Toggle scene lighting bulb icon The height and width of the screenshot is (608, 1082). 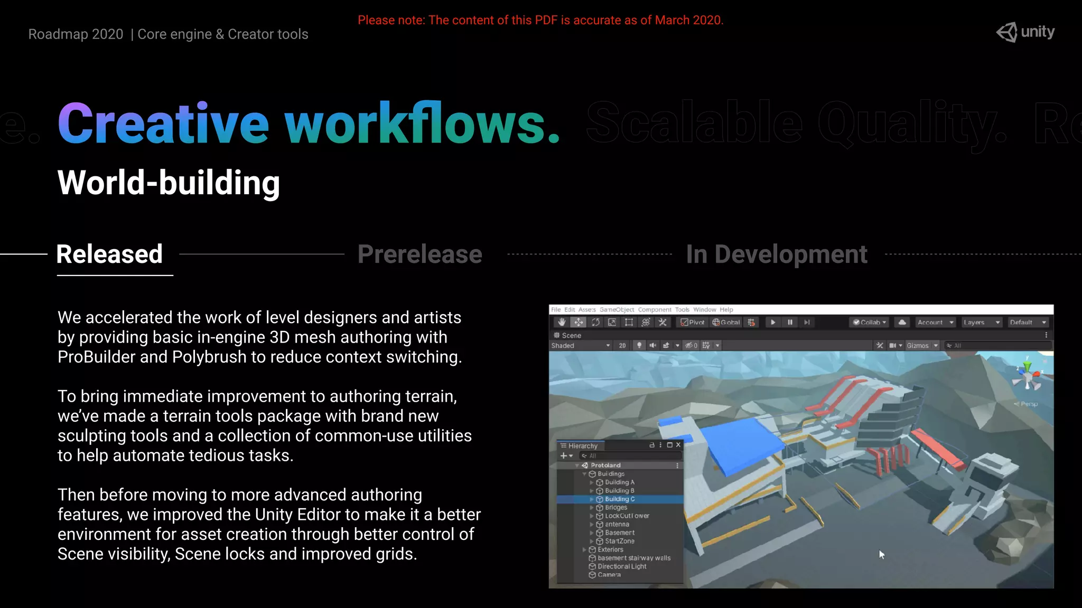[x=639, y=346]
